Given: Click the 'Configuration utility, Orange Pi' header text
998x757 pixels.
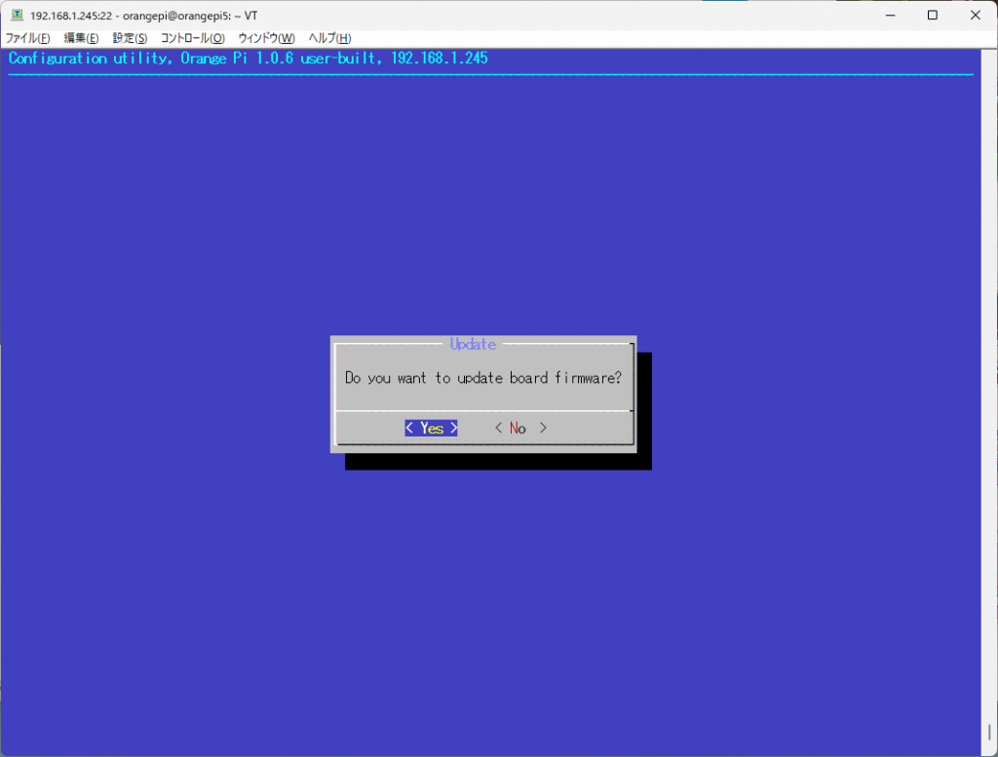Looking at the screenshot, I should (128, 58).
